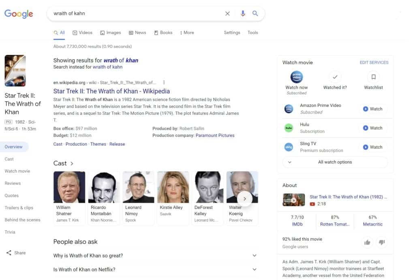Open the movie poster thumbnail

click(x=15, y=71)
